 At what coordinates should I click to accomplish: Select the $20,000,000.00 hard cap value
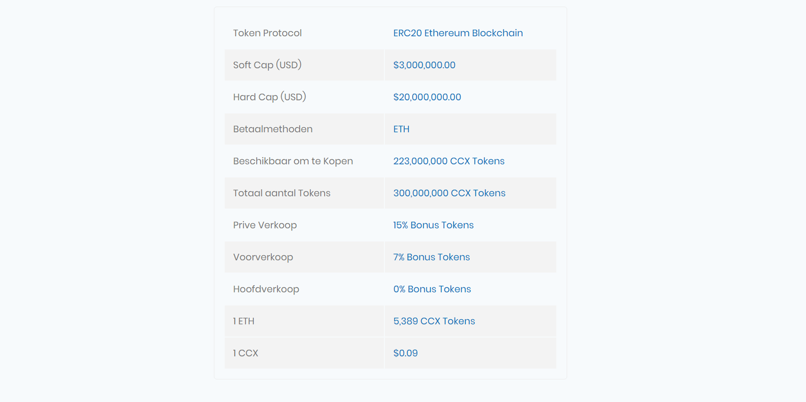coord(427,97)
